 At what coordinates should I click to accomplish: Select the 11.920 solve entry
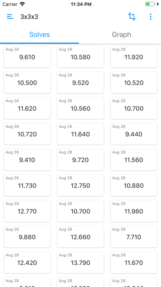(133, 57)
